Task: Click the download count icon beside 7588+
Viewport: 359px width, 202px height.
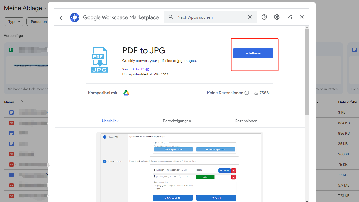Action: pyautogui.click(x=256, y=93)
